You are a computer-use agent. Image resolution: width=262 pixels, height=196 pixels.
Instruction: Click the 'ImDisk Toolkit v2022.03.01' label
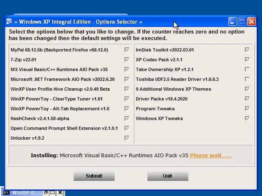[165, 50]
